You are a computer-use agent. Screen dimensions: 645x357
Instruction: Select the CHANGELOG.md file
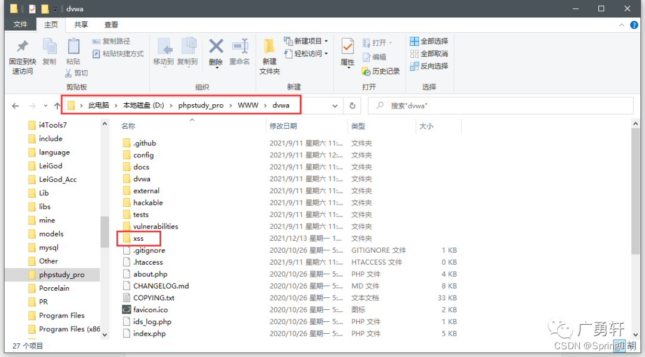(x=161, y=286)
